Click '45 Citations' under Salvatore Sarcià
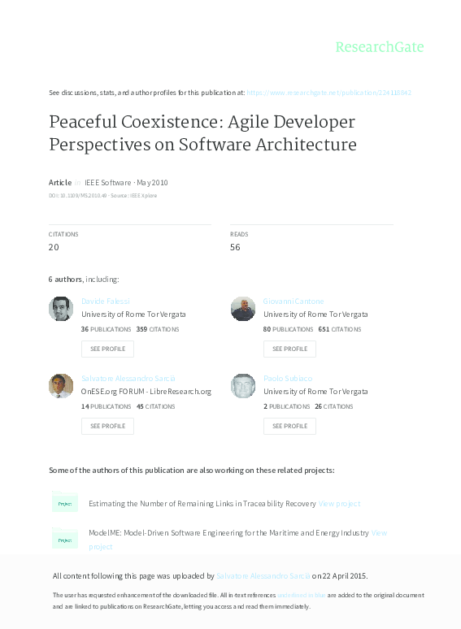The image size is (461, 629). tap(155, 406)
